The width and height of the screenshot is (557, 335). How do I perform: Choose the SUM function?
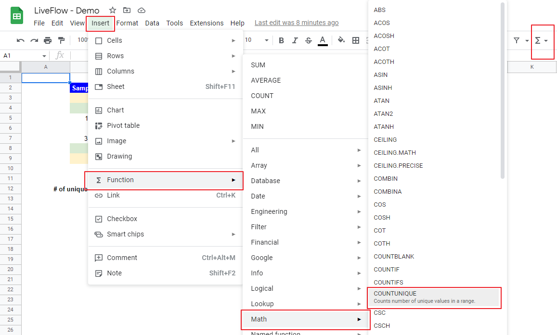coord(306,65)
